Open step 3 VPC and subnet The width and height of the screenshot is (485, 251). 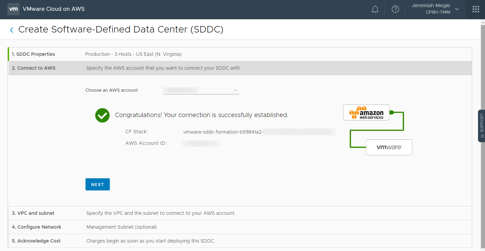(x=33, y=213)
